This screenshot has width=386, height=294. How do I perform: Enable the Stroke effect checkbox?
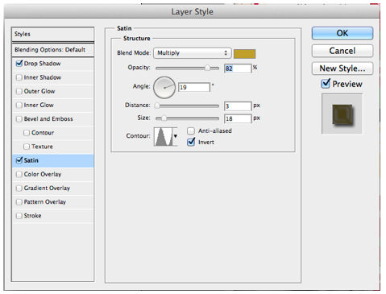(19, 216)
